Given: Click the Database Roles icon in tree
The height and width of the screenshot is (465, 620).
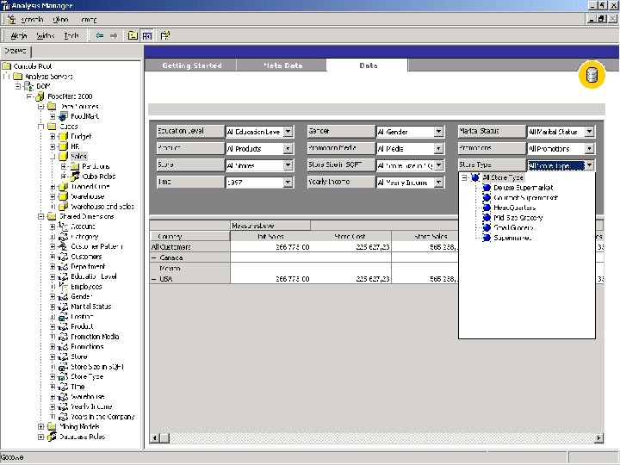Looking at the screenshot, I should (x=51, y=437).
